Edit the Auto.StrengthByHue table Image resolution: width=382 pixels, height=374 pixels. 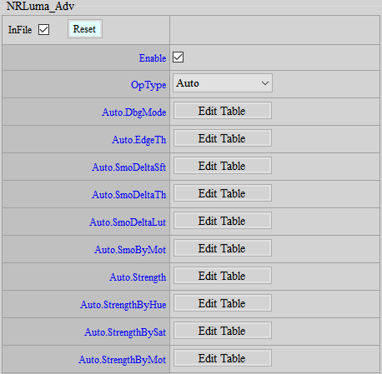[223, 303]
